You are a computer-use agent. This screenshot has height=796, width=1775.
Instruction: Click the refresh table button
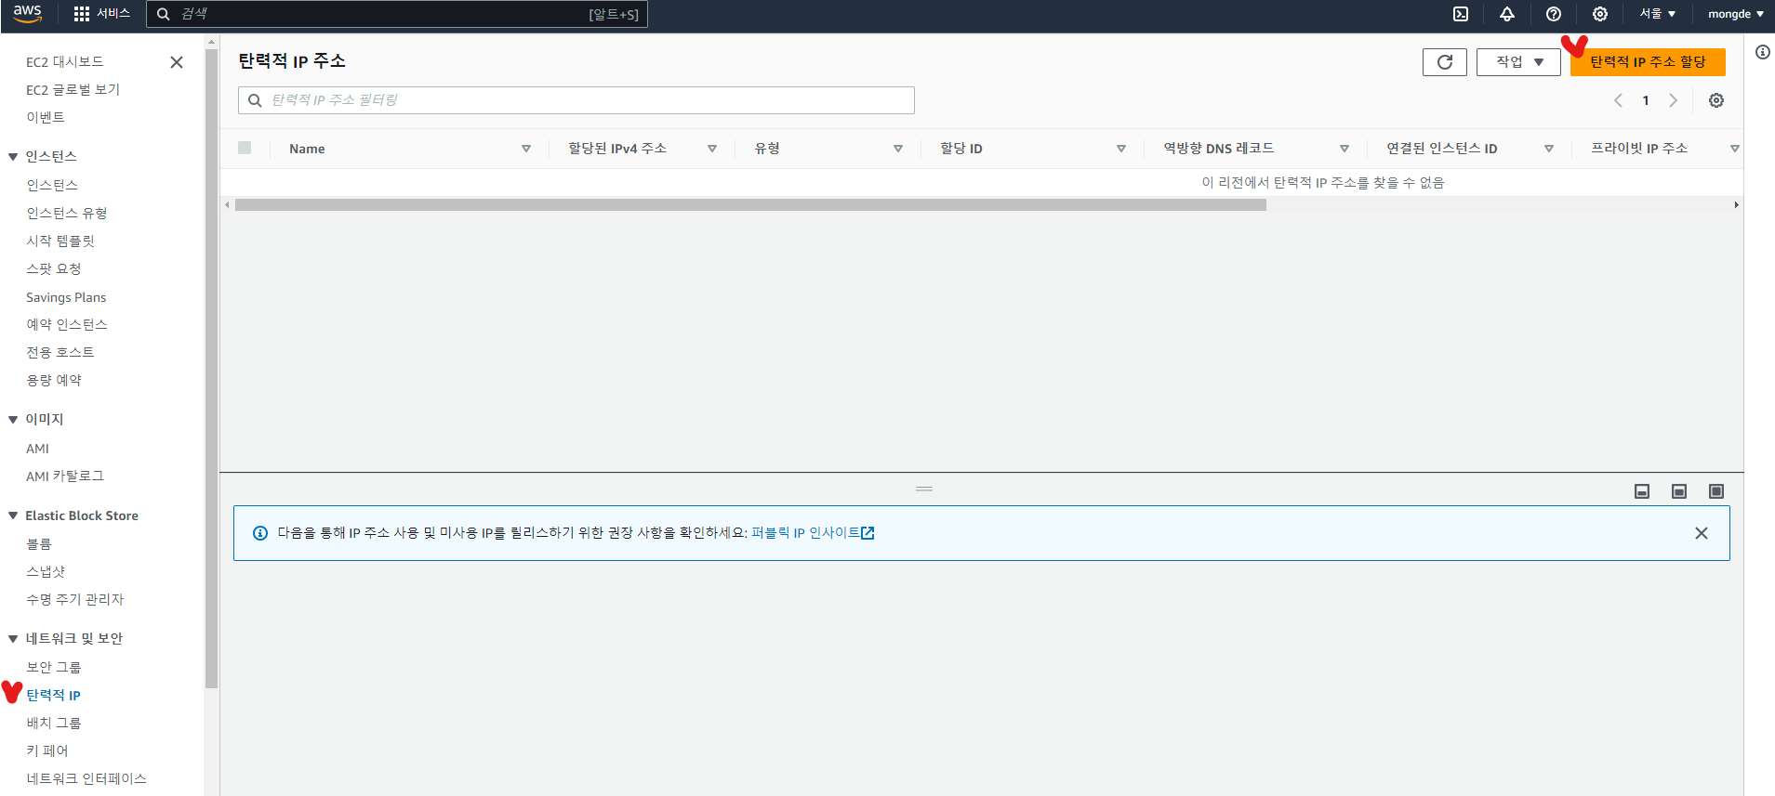tap(1444, 62)
